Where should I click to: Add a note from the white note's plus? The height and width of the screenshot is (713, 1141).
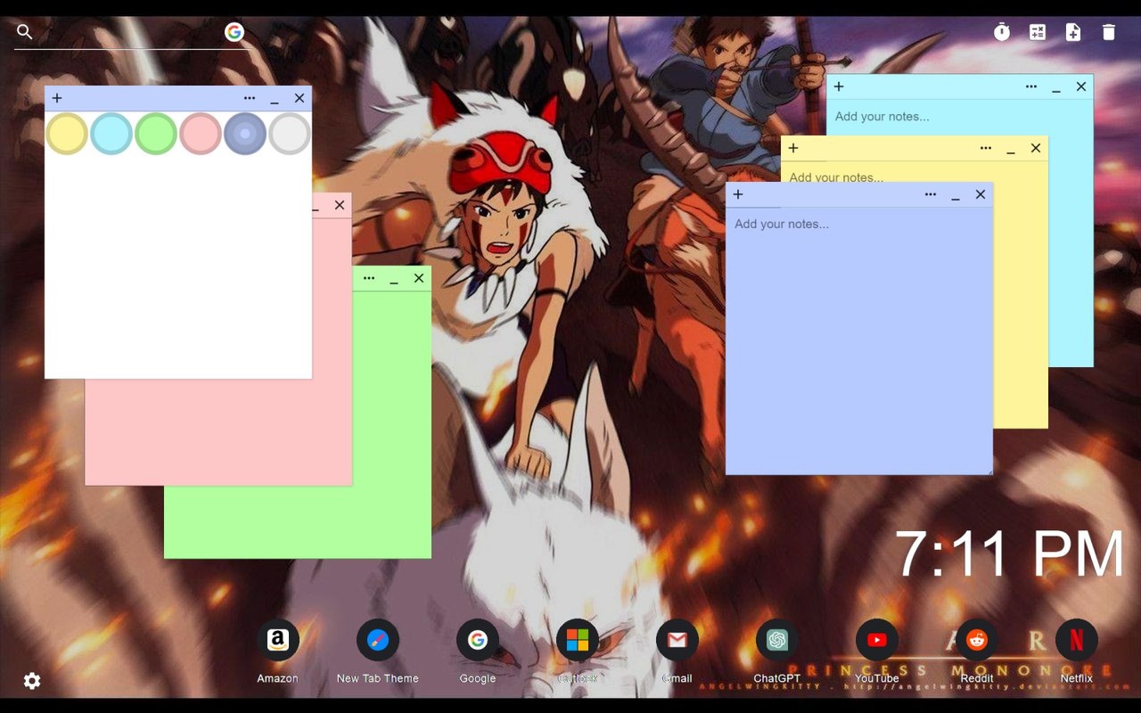click(57, 98)
